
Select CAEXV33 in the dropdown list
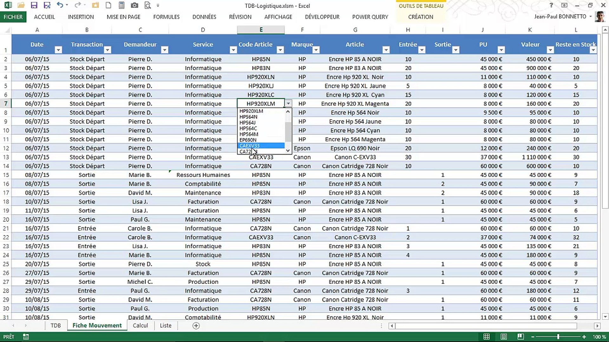click(x=261, y=146)
